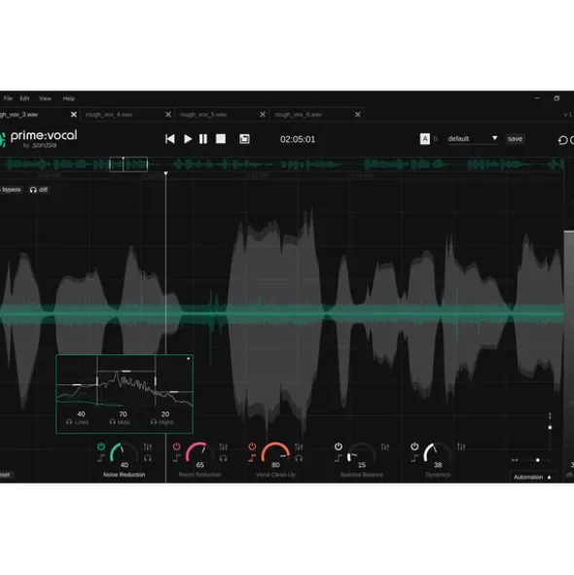Switch to state B

tap(435, 139)
